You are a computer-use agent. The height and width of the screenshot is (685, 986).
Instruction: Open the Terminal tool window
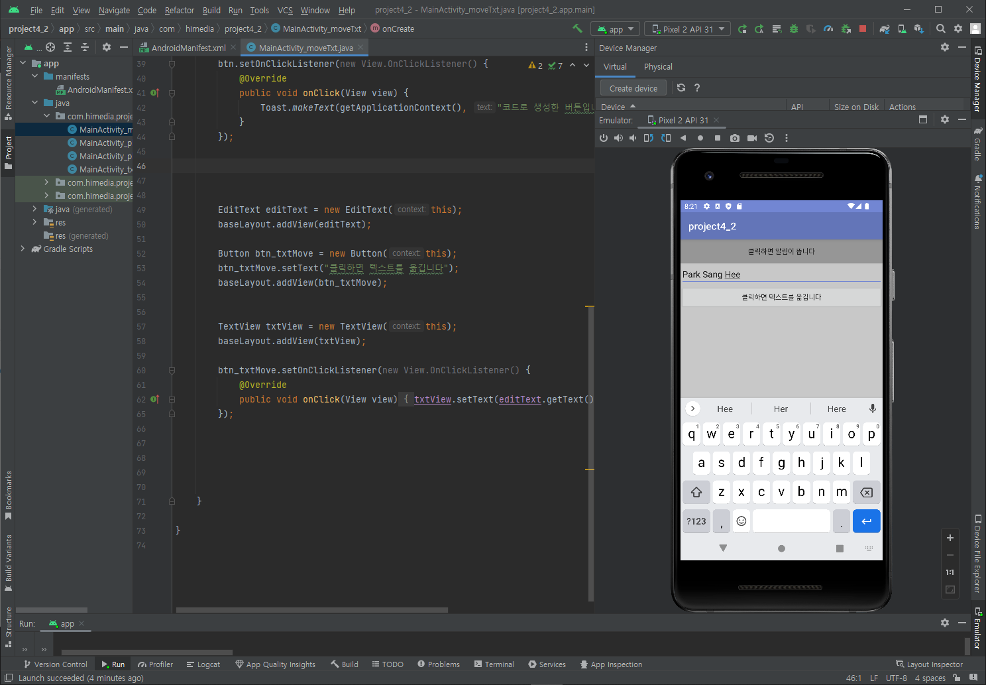tap(494, 664)
